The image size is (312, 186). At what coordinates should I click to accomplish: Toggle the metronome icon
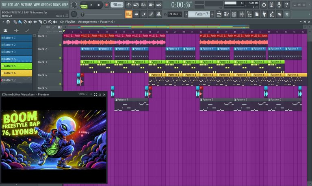pyautogui.click(x=128, y=4)
